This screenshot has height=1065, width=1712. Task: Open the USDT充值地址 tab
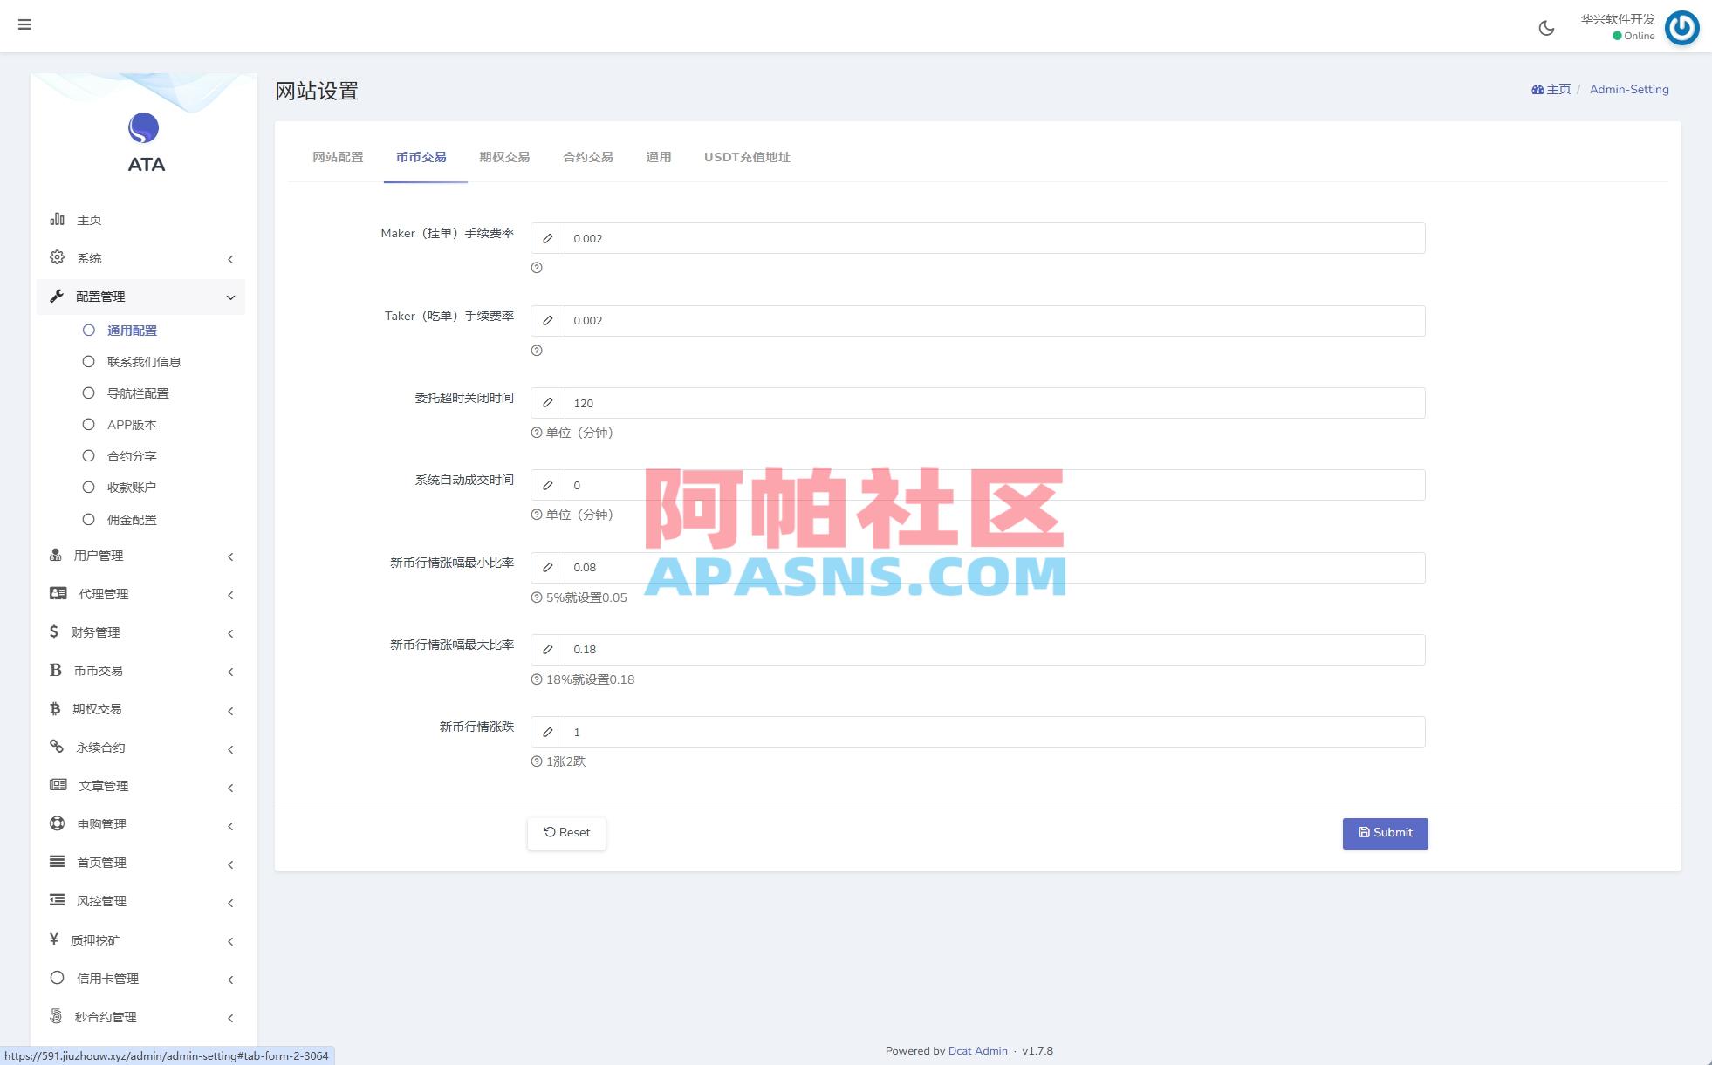[747, 157]
